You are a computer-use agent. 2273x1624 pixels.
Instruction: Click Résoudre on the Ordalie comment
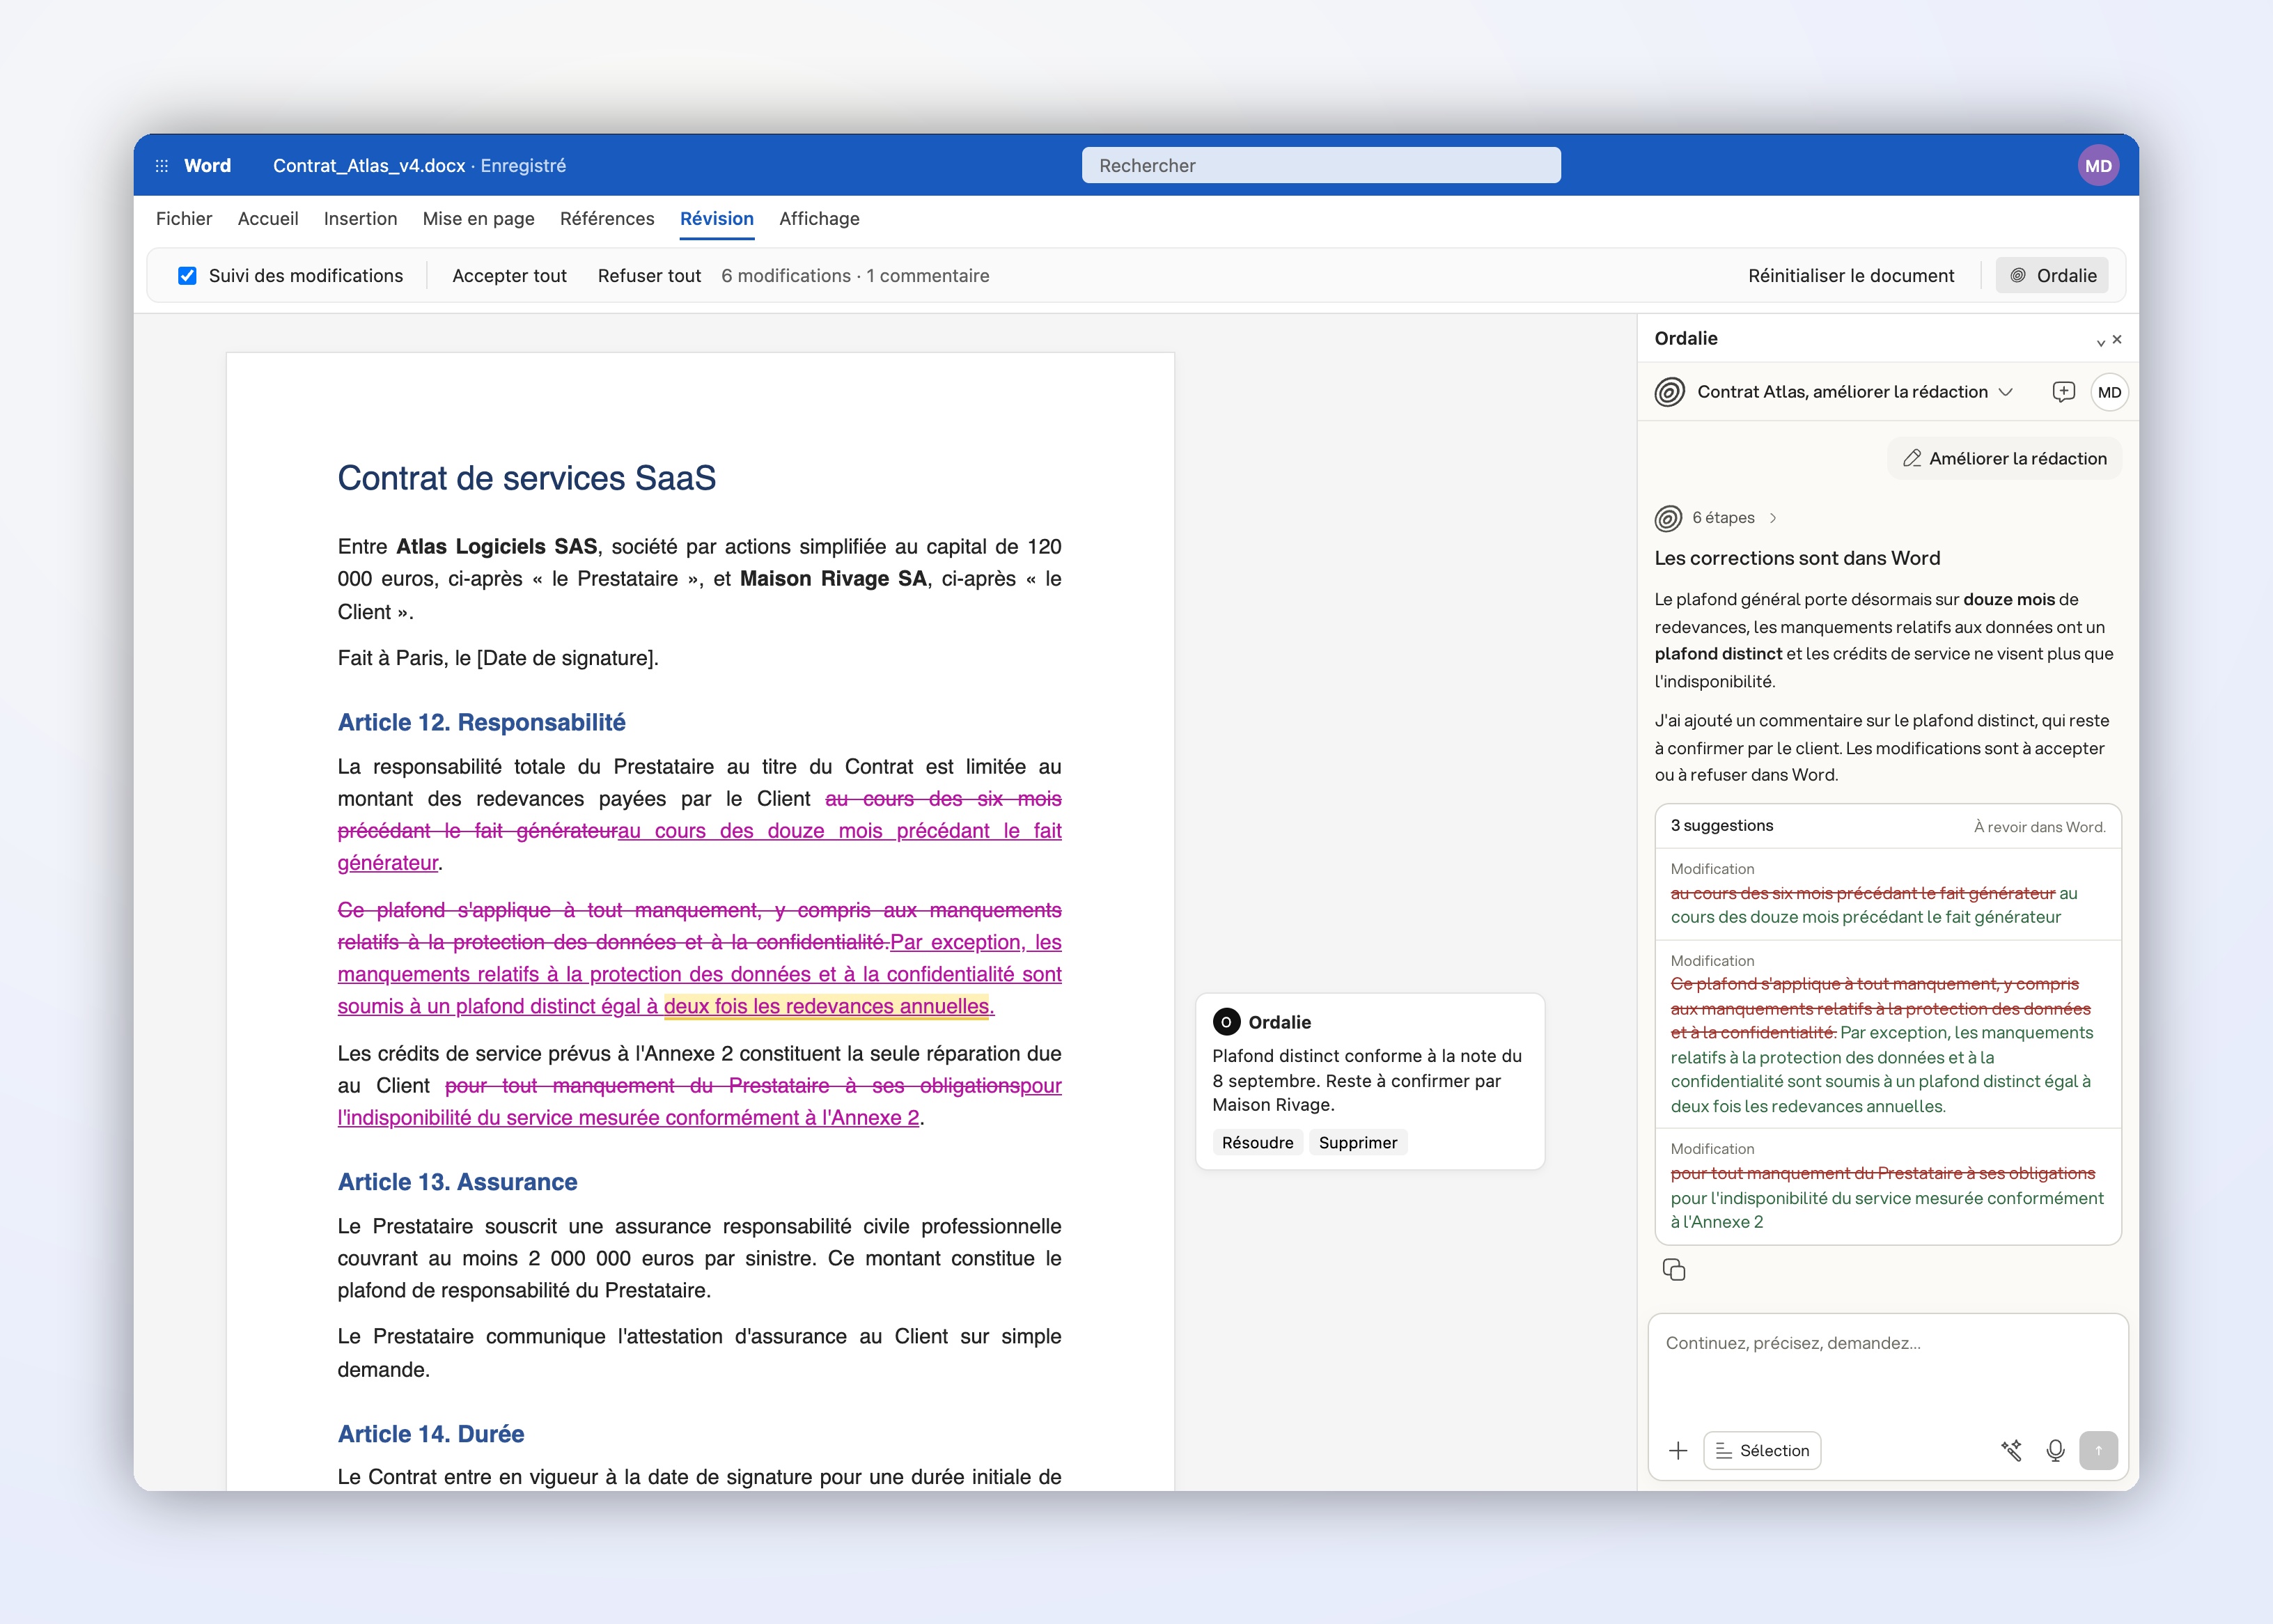tap(1257, 1143)
